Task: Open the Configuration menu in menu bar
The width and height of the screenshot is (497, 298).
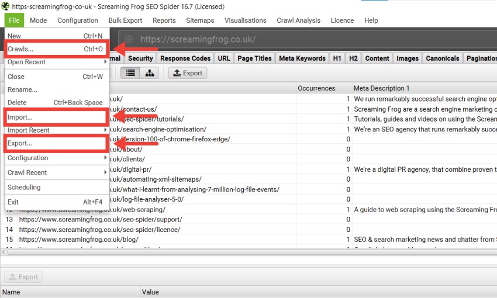Action: point(78,20)
